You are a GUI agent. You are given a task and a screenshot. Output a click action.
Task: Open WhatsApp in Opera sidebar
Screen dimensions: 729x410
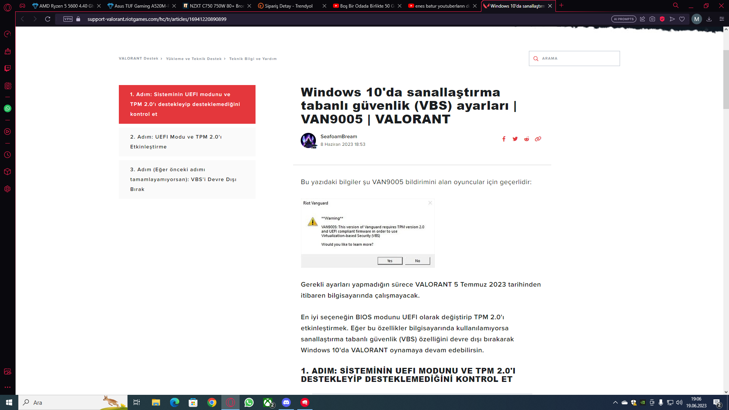click(8, 109)
